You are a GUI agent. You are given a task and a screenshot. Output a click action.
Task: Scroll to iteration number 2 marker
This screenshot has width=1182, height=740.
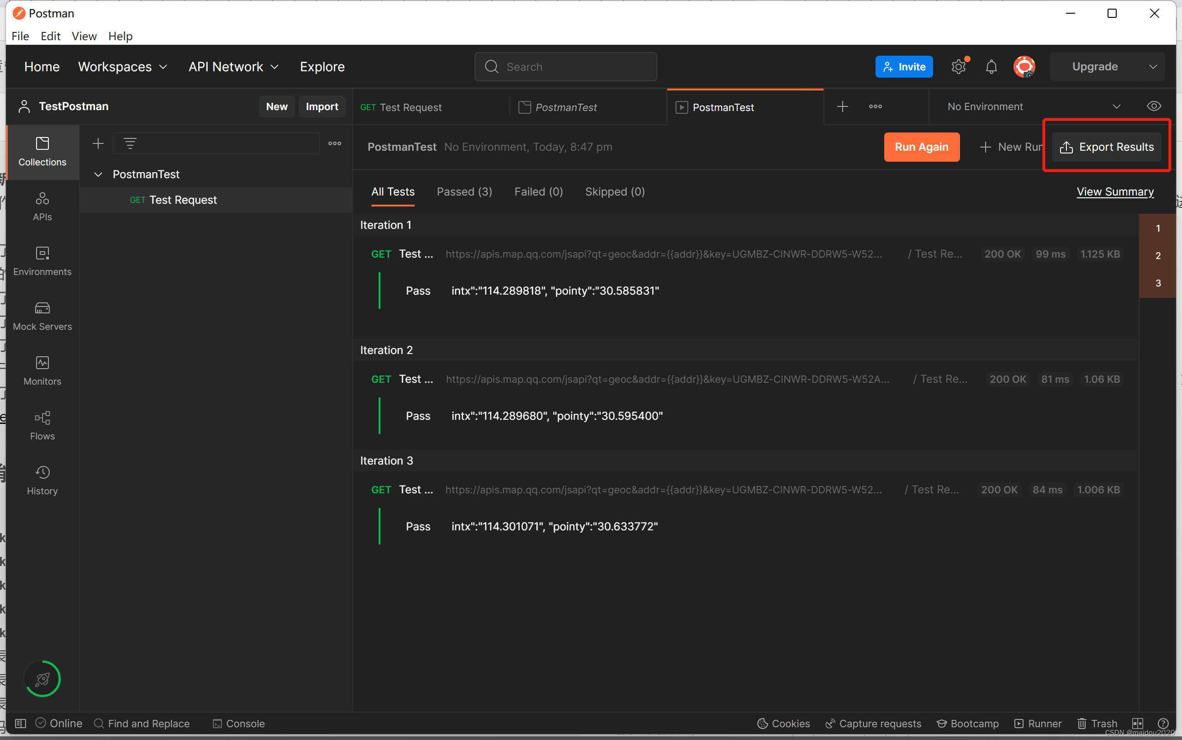click(x=1156, y=256)
